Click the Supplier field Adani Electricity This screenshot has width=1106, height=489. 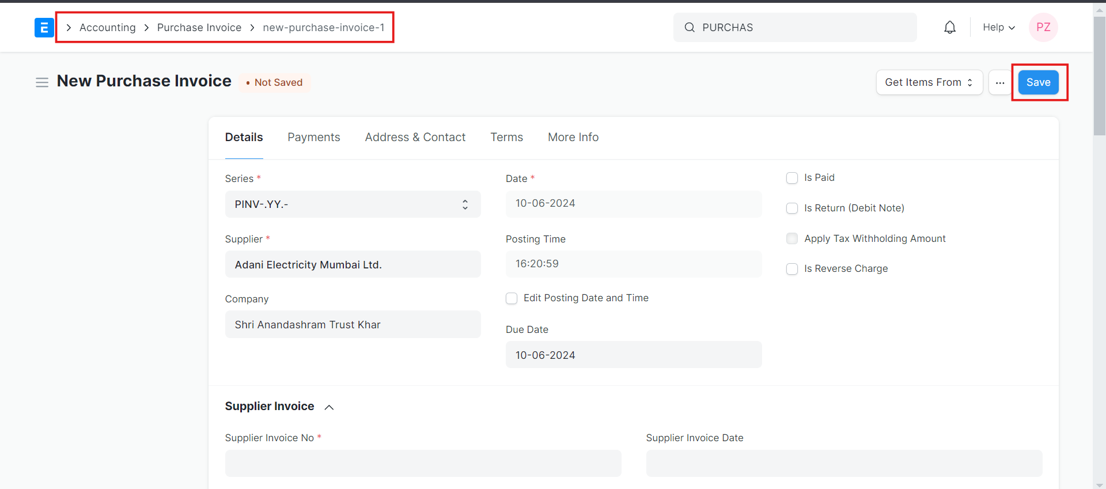tap(353, 264)
